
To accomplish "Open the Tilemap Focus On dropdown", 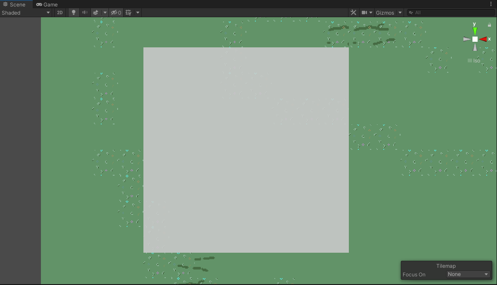I will (468, 274).
